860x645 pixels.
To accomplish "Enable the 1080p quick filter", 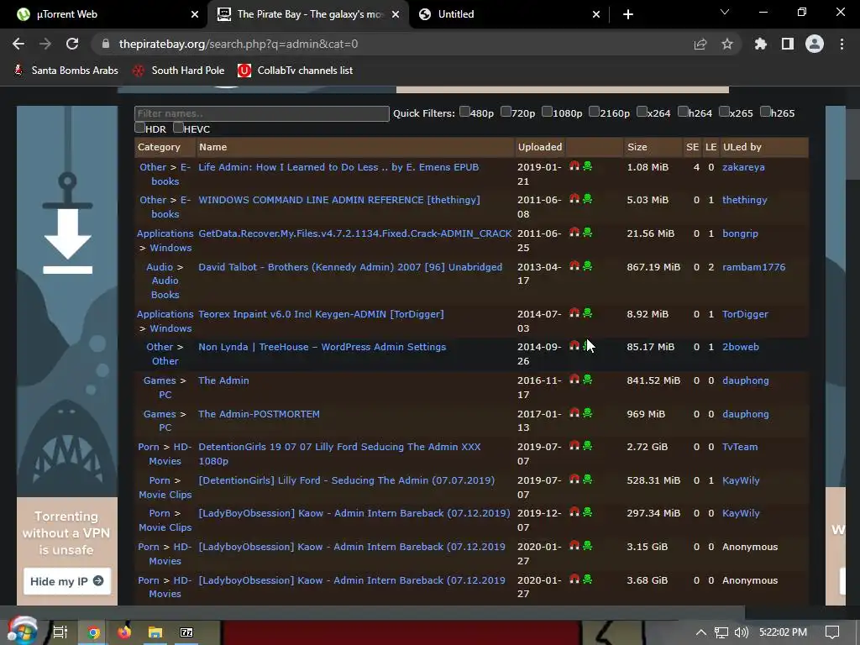I will pyautogui.click(x=547, y=112).
